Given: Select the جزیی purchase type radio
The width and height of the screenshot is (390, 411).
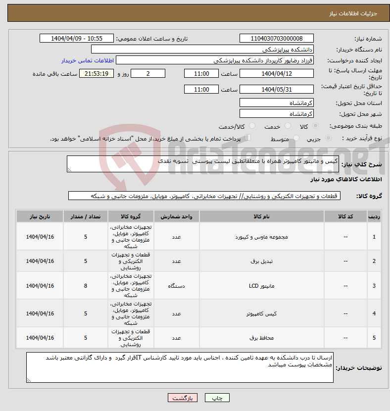Looking at the screenshot, I should (328, 138).
